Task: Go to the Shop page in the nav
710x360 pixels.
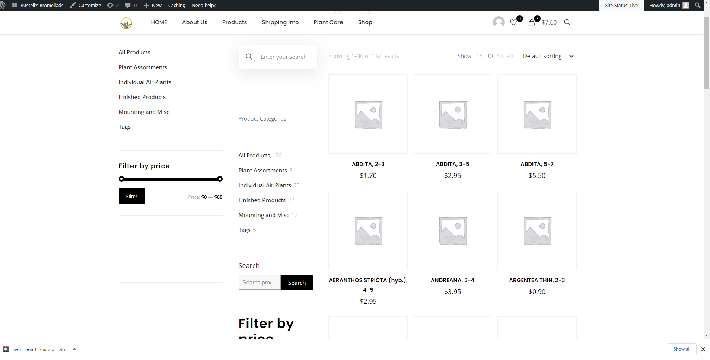Action: pos(365,22)
